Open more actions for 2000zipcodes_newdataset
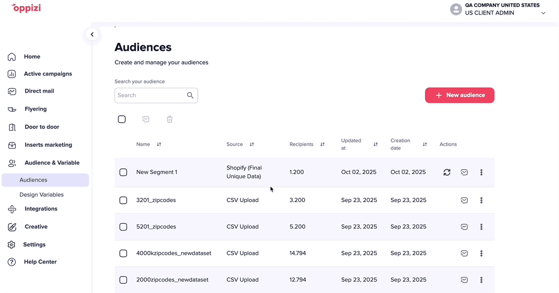Screen dimensions: 559x293 coord(482,280)
